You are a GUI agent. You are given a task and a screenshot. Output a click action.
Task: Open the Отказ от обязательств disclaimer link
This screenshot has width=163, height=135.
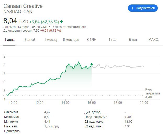[x=70, y=27]
